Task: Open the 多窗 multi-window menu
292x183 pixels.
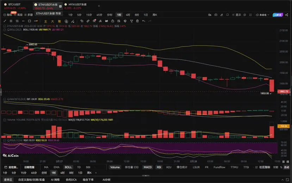Action: [29, 15]
